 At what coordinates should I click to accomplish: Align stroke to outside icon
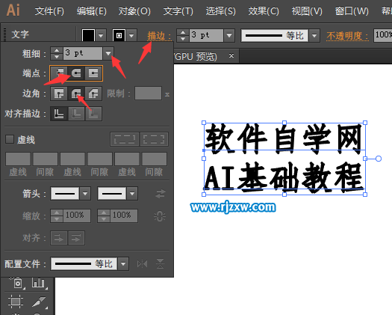(93, 114)
